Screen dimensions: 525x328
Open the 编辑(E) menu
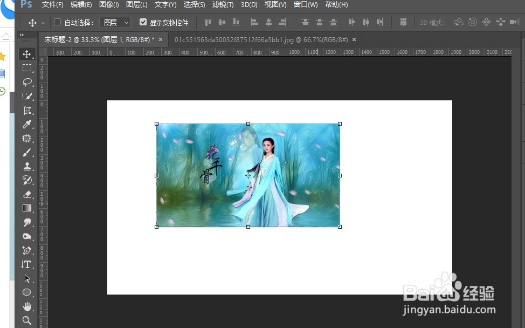[81, 5]
